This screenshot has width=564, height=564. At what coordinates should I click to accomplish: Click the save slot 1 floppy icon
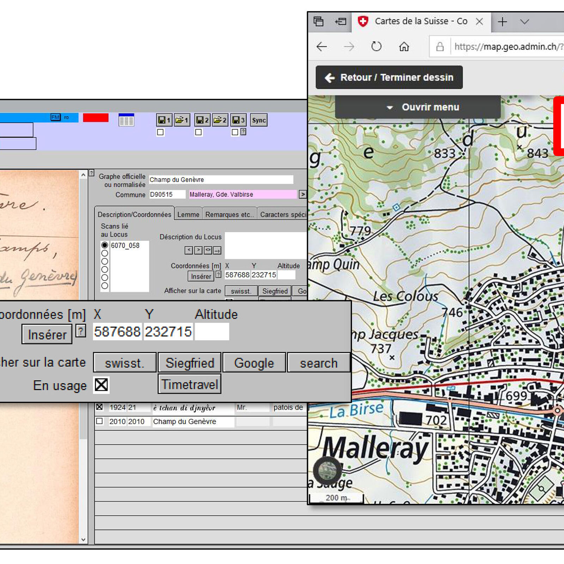point(164,120)
